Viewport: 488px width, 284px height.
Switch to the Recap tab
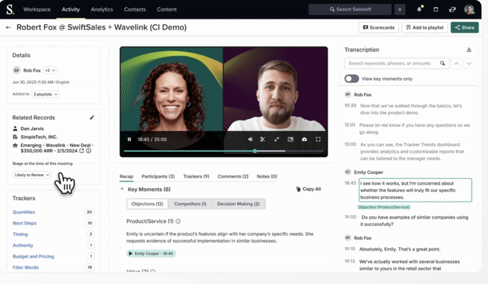pyautogui.click(x=126, y=176)
